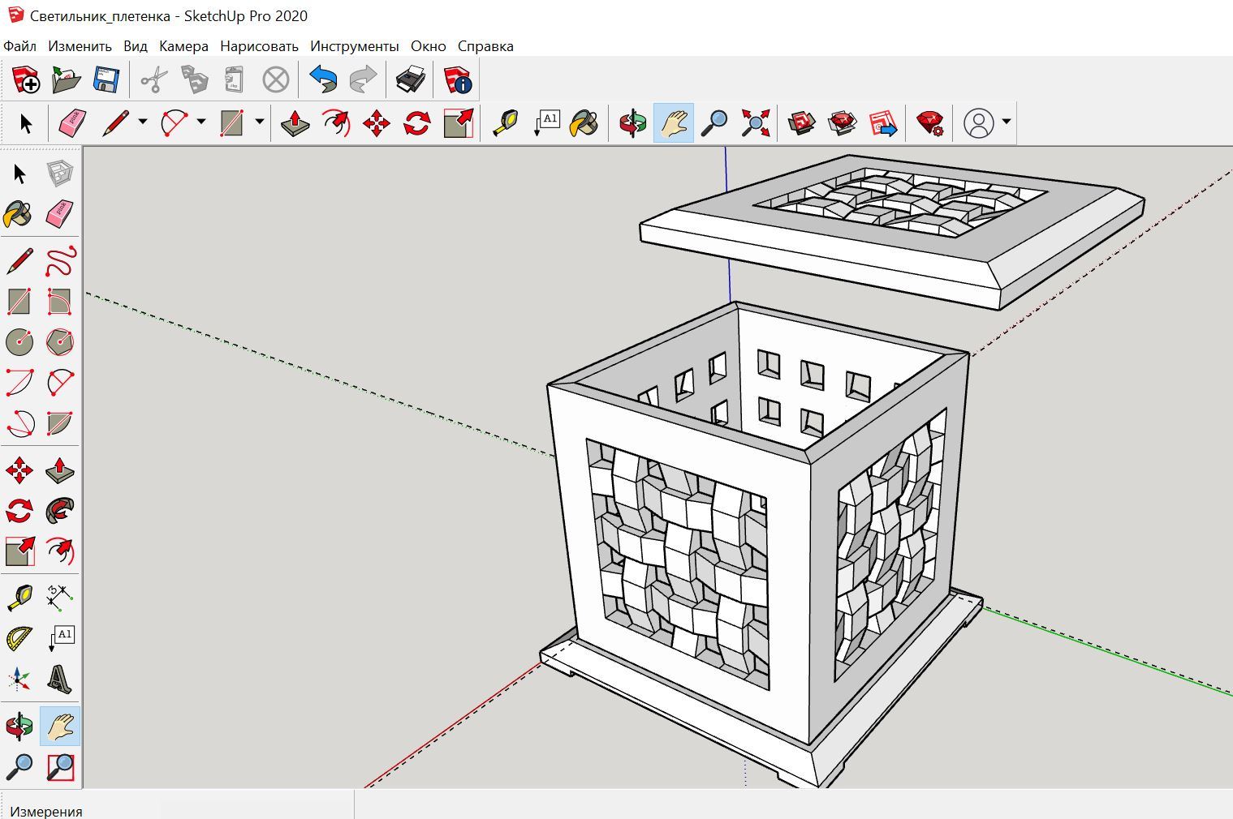Image resolution: width=1233 pixels, height=819 pixels.
Task: Activate the Zoom Window tool in the left toolbar
Action: pos(60,766)
